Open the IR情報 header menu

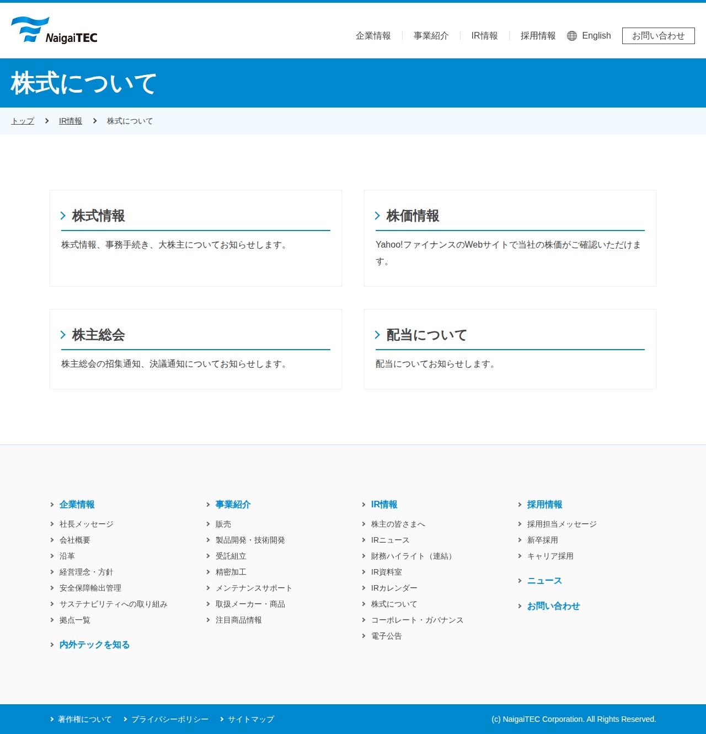[485, 36]
